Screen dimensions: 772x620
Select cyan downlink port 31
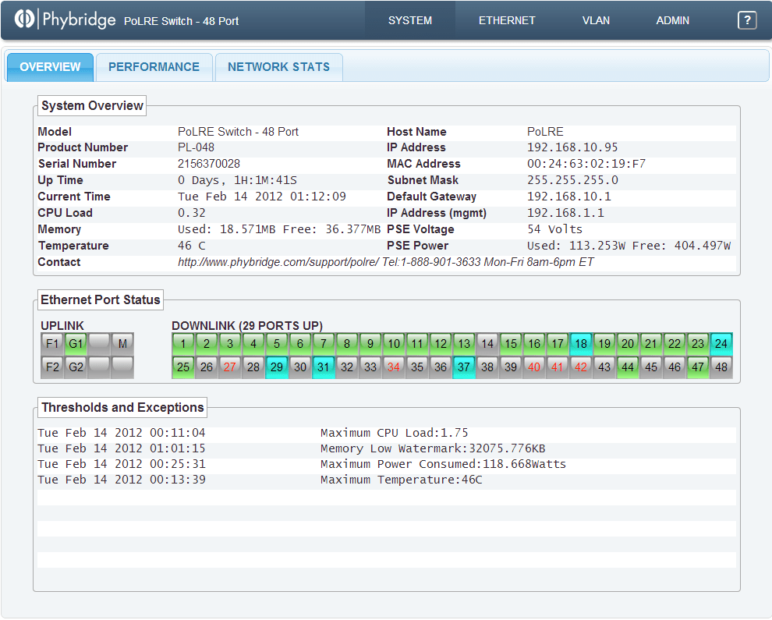pos(324,367)
